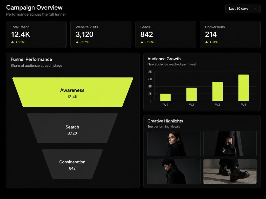Click the W3 bar in Audience Growth
This screenshot has height=199, width=266.
(217, 91)
